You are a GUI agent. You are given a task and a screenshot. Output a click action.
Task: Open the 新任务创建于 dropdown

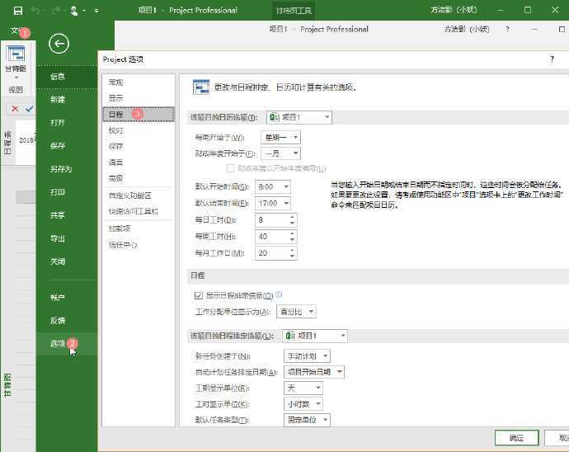[x=307, y=356]
